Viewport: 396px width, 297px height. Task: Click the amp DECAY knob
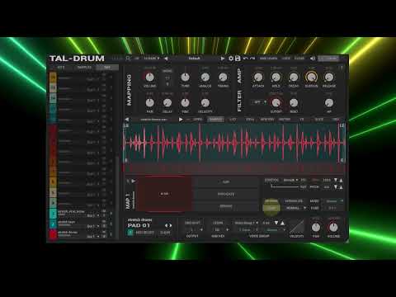[294, 78]
